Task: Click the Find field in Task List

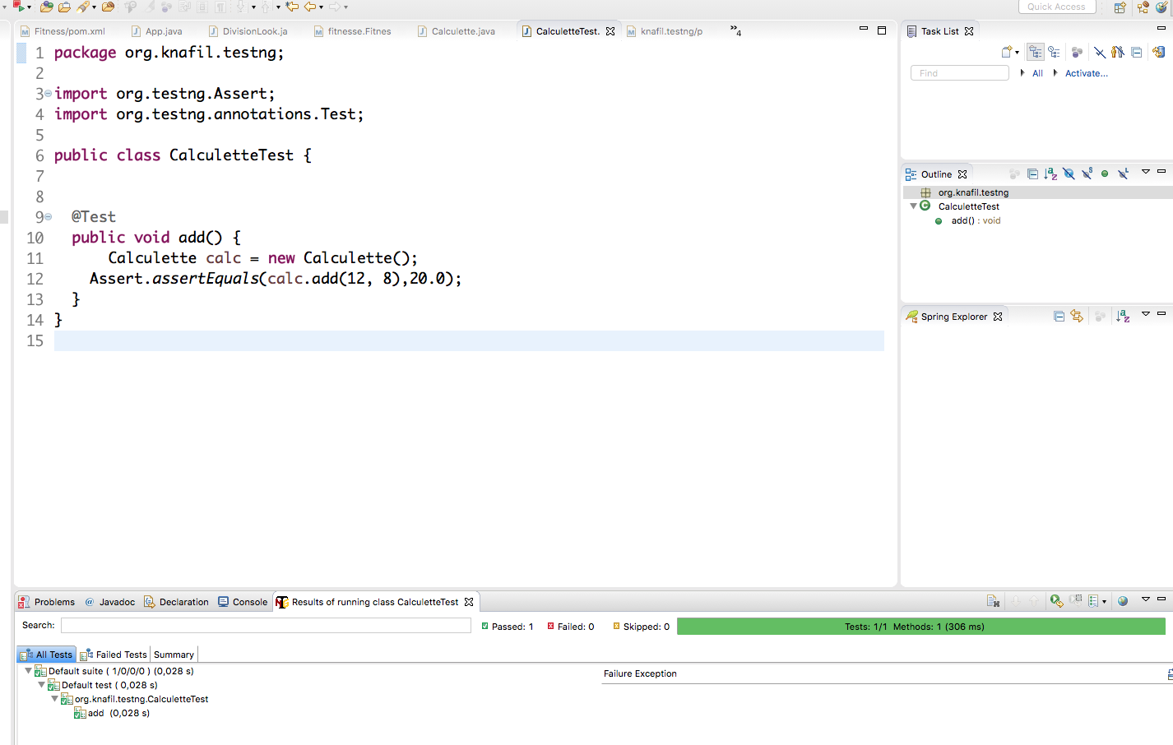Action: point(959,73)
